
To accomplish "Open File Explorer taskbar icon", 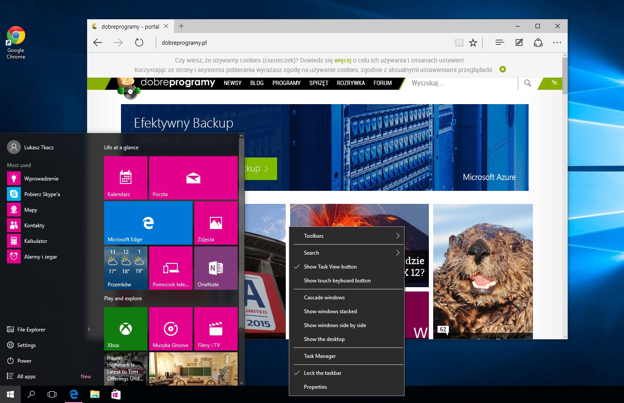I will point(95,394).
